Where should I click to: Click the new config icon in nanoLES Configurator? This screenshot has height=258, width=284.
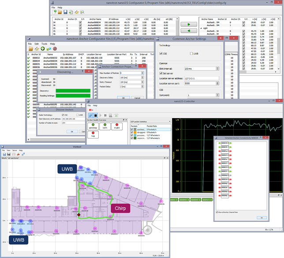pyautogui.click(x=54, y=12)
